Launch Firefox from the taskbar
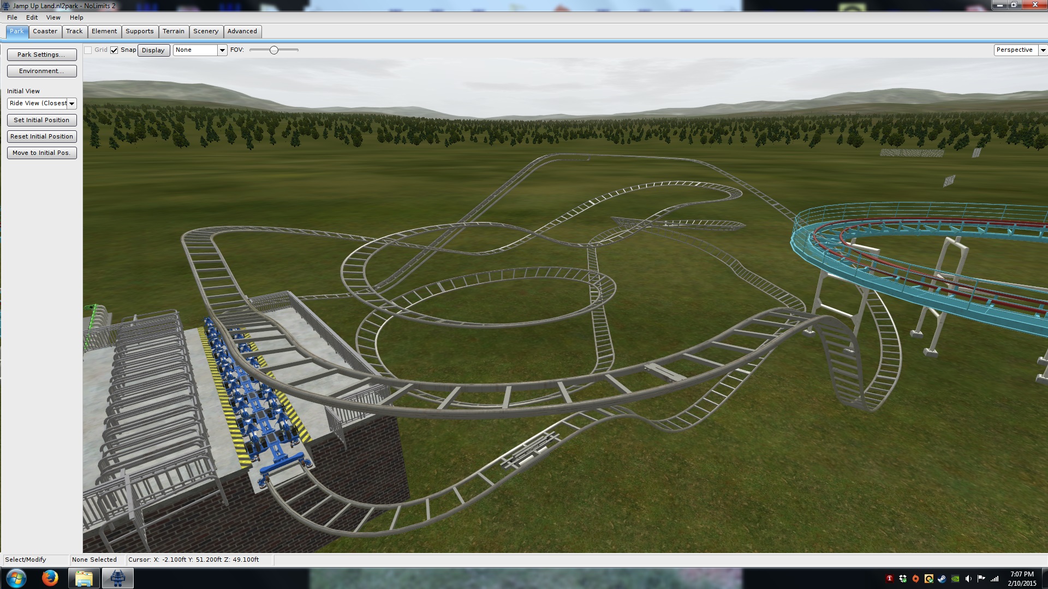 (x=50, y=578)
